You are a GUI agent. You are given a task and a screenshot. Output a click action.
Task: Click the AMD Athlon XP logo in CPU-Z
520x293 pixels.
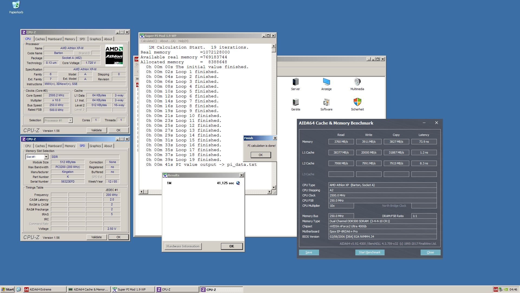114,56
